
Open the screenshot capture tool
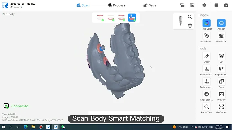tap(182, 5)
